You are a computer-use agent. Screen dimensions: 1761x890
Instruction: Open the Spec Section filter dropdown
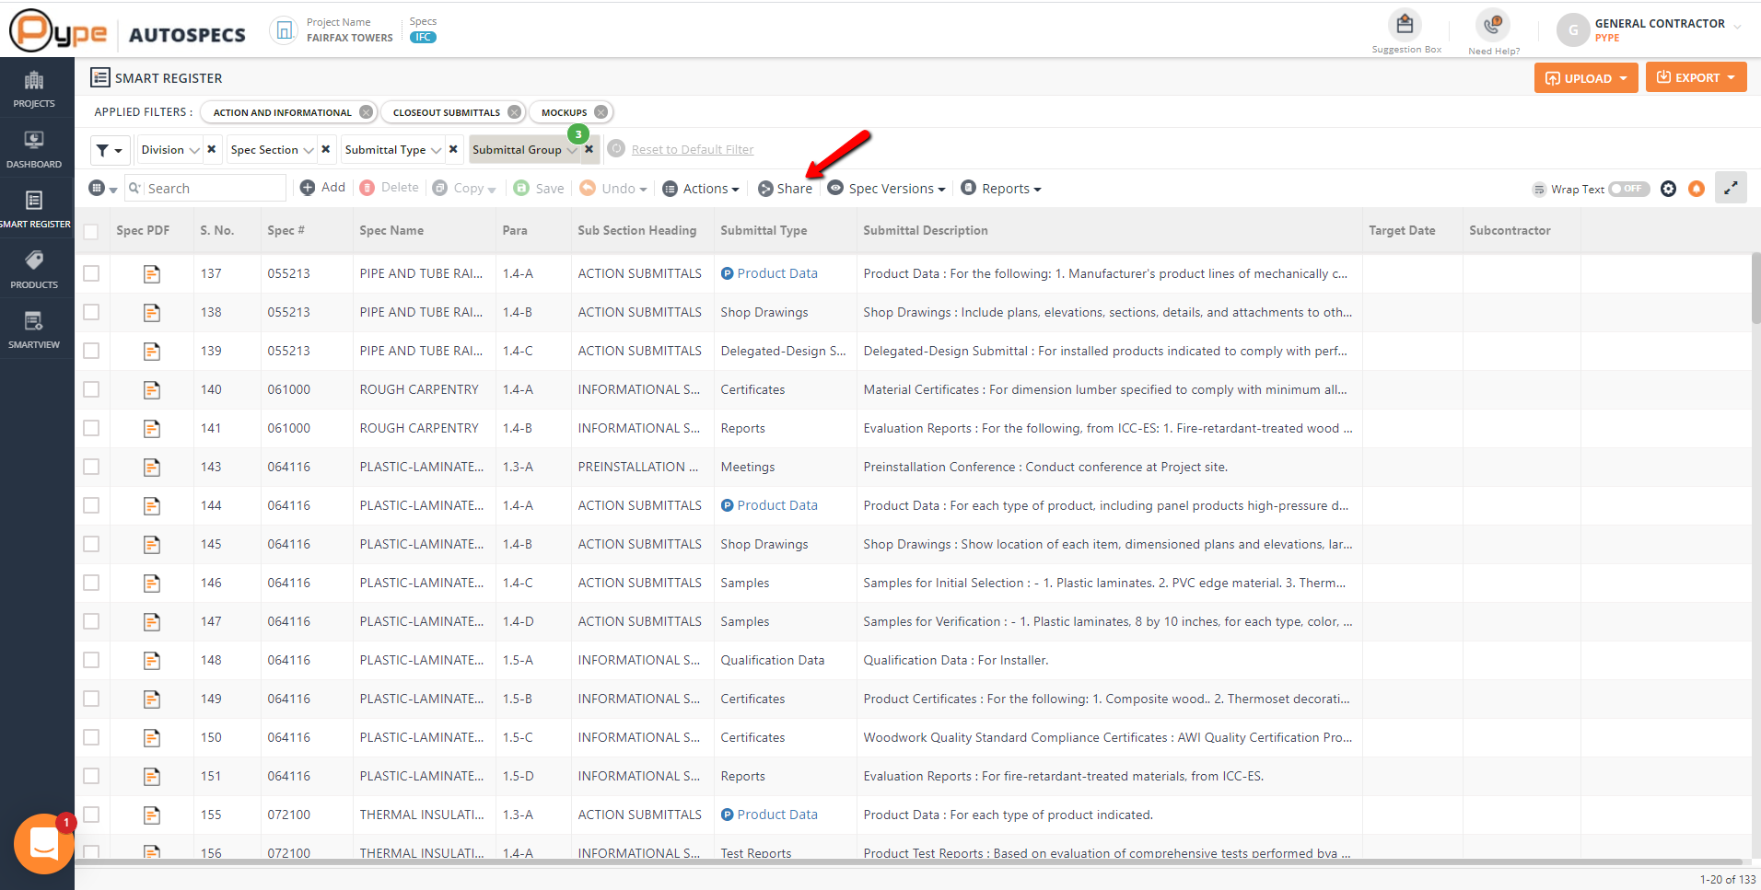coord(272,150)
